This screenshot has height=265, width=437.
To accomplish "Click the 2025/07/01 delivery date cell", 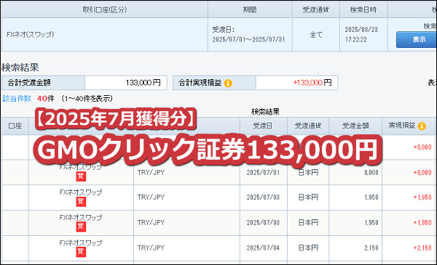I will (263, 173).
